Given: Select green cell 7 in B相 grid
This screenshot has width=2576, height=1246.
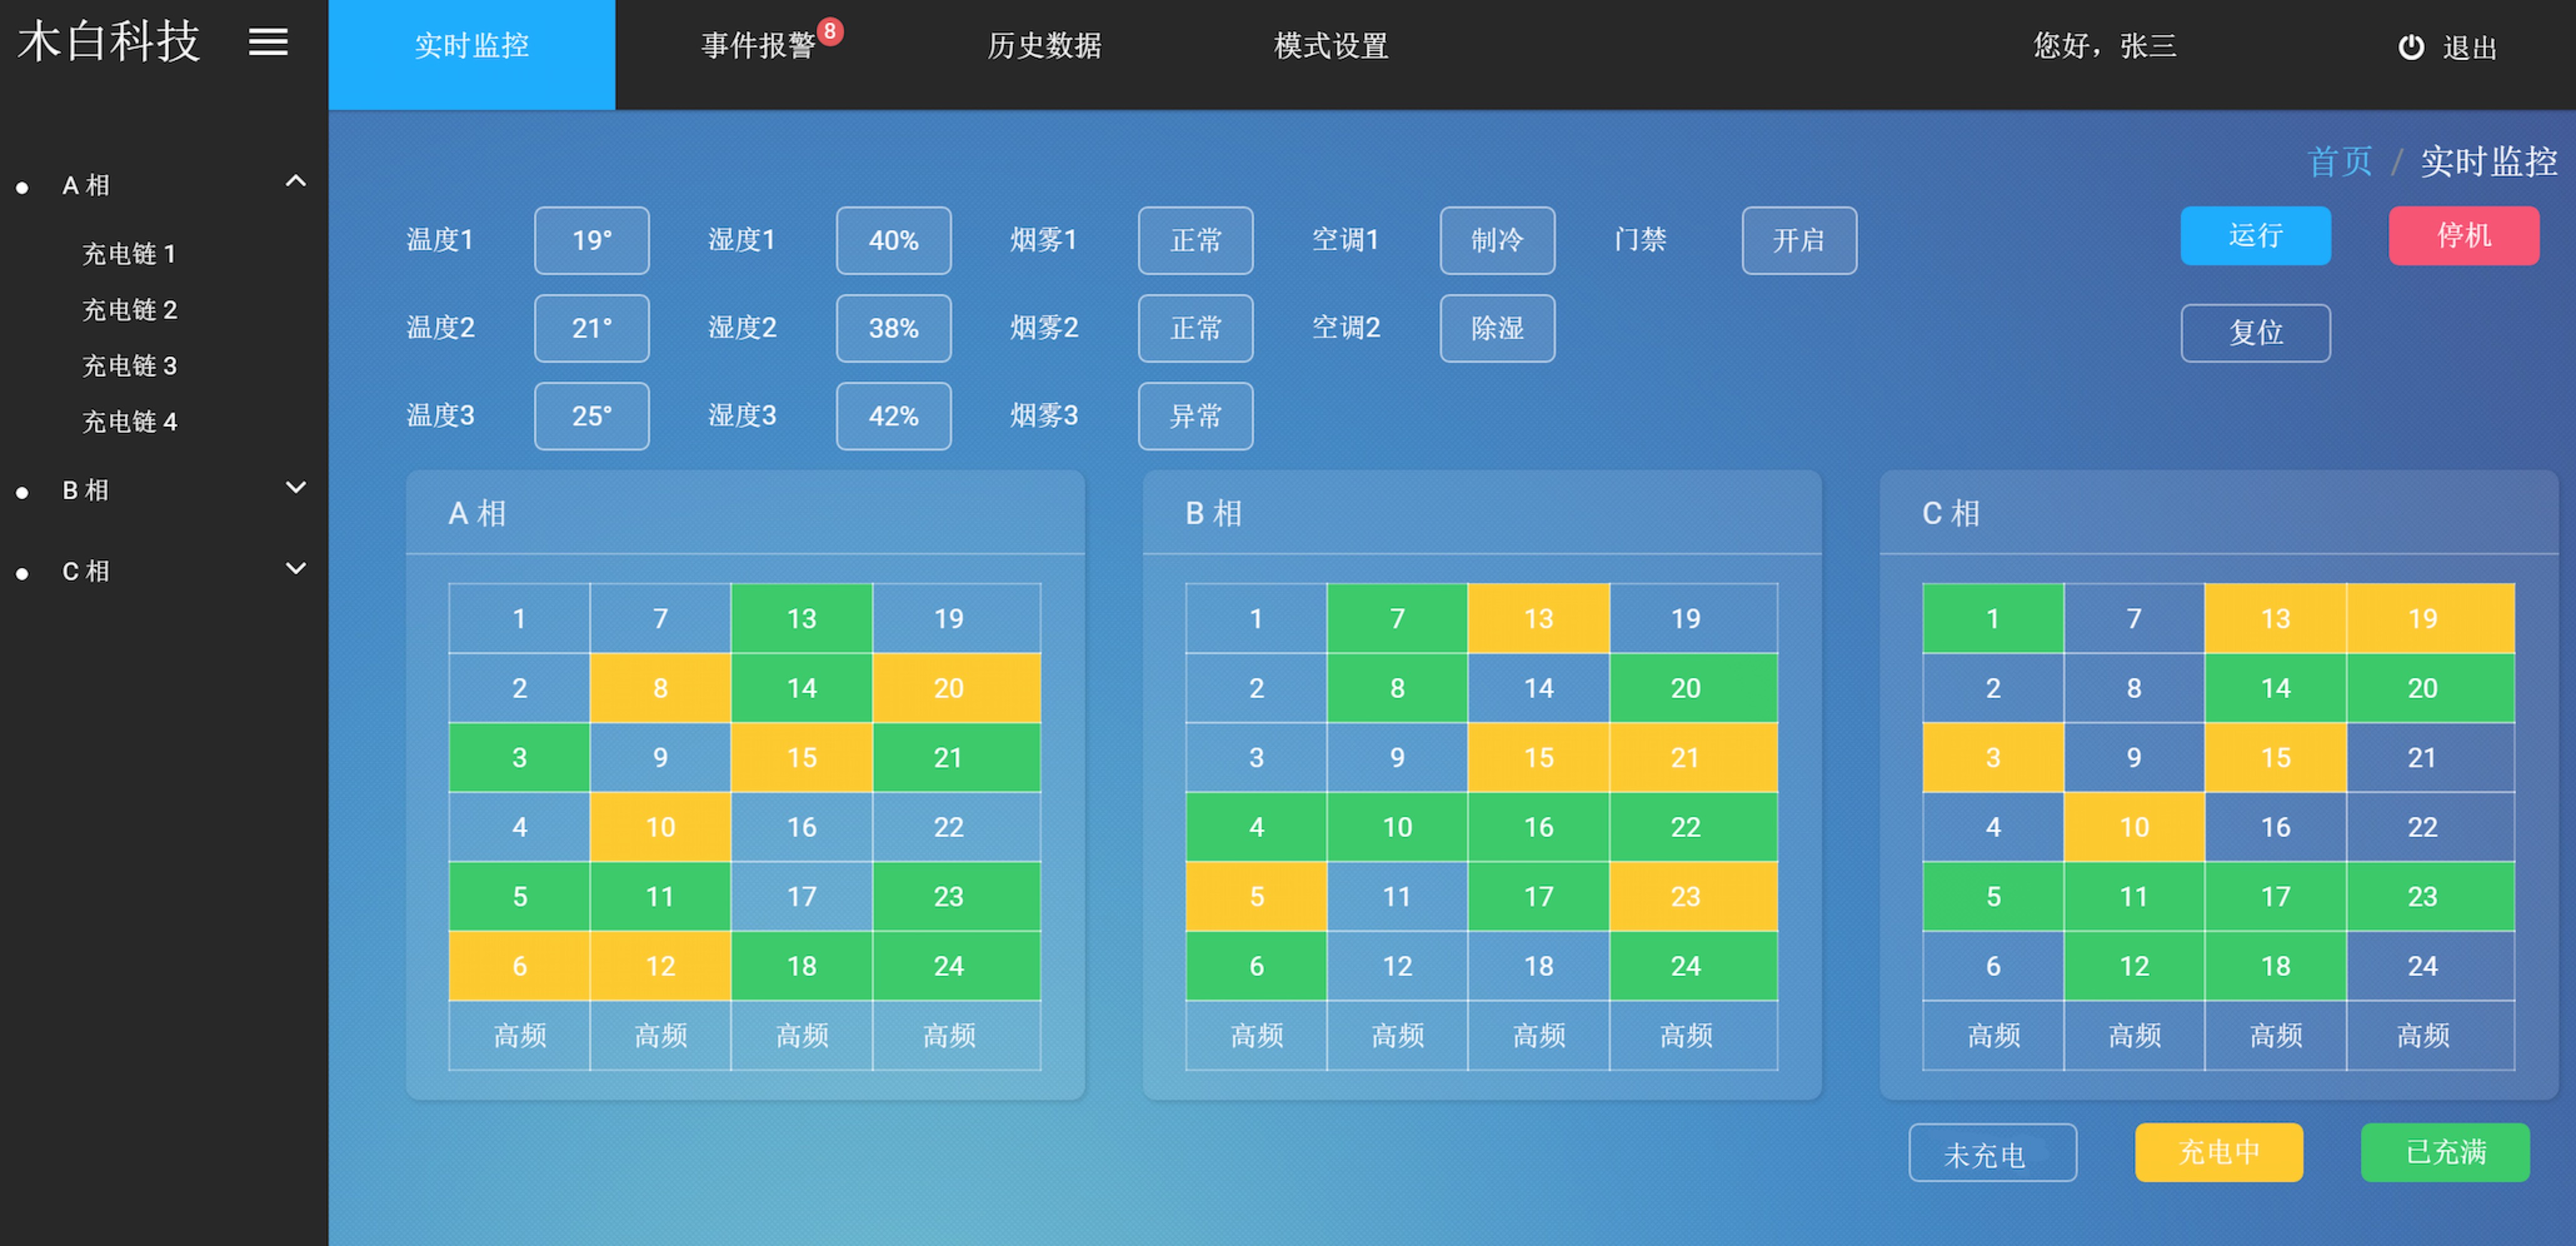Looking at the screenshot, I should 1397,619.
